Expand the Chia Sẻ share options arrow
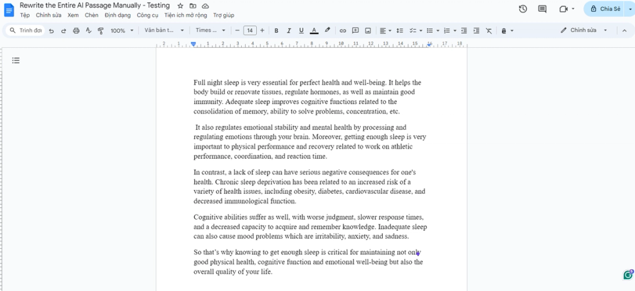This screenshot has width=635, height=291. coord(631,9)
